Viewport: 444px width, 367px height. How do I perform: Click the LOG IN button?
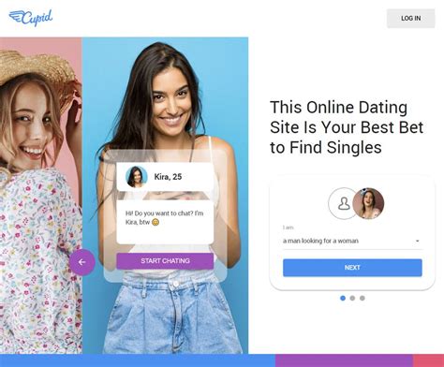[410, 19]
